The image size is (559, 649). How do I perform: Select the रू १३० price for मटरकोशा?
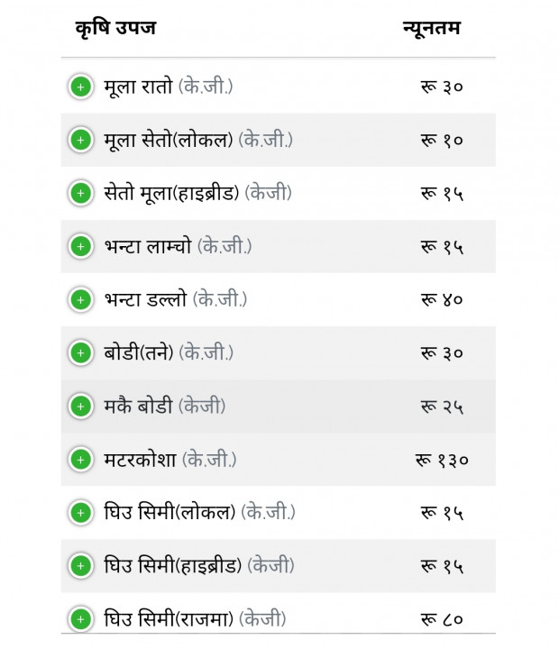[442, 460]
